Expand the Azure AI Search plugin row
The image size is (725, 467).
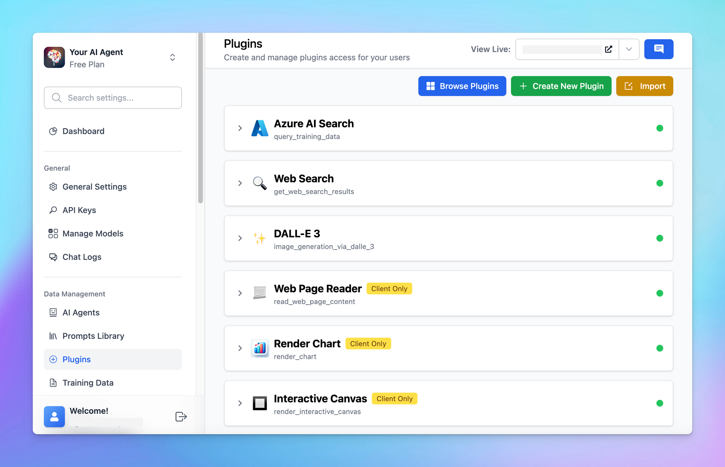click(240, 128)
